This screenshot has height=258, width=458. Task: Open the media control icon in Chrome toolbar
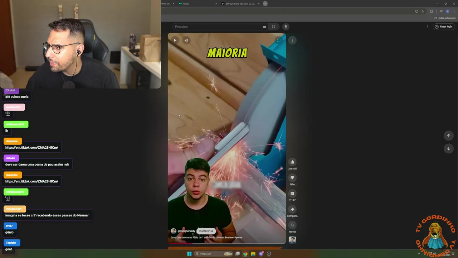[441, 11]
